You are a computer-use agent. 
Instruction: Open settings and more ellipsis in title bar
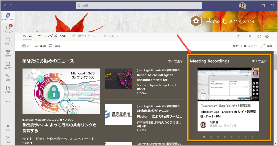[234, 6]
